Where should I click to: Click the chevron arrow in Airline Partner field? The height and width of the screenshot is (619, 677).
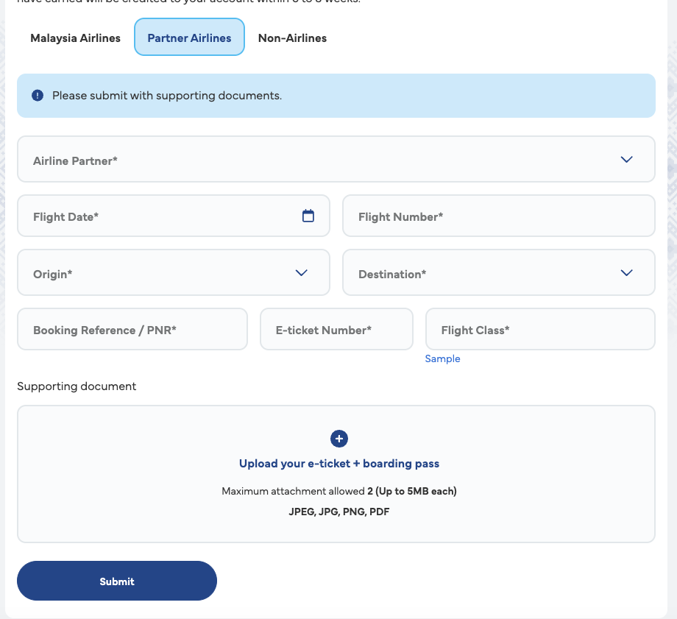point(626,159)
